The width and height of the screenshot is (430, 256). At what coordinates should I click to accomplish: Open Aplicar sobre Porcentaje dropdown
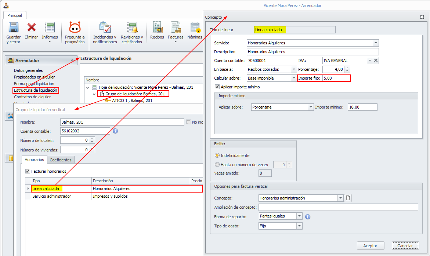pyautogui.click(x=310, y=107)
